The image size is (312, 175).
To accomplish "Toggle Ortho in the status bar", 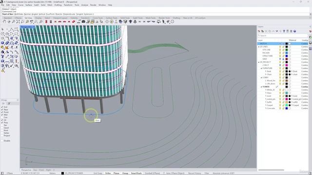I will click(108, 173).
